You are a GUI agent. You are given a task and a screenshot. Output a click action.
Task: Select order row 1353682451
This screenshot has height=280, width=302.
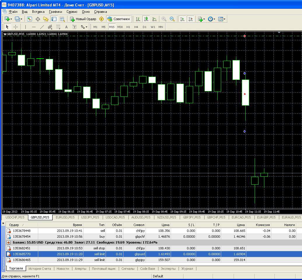153,248
